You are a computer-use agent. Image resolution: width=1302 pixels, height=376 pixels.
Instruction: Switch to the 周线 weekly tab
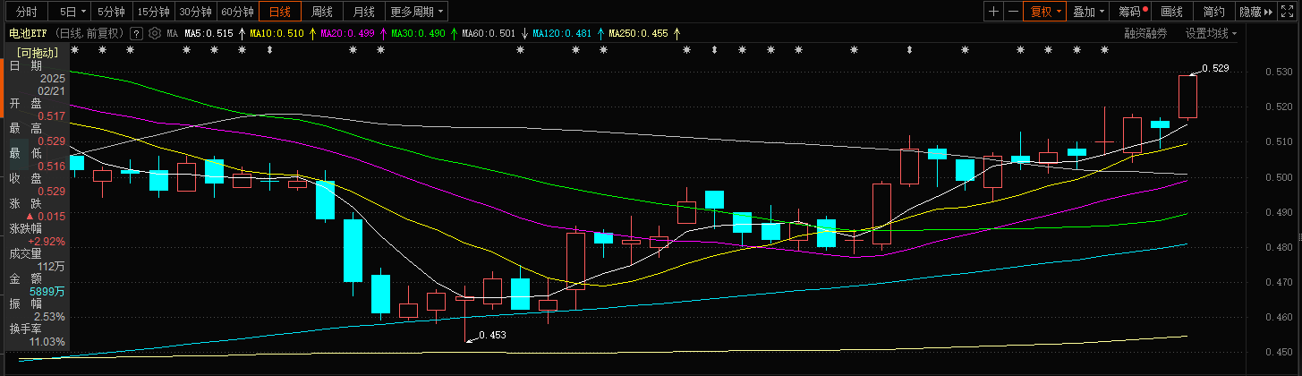pyautogui.click(x=322, y=12)
